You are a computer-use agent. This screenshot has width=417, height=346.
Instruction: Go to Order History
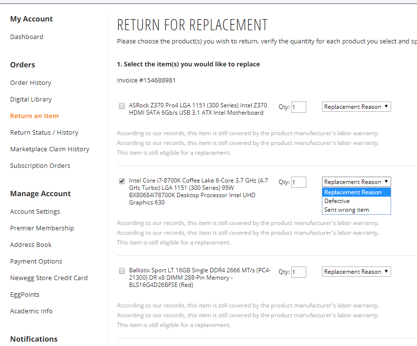31,82
